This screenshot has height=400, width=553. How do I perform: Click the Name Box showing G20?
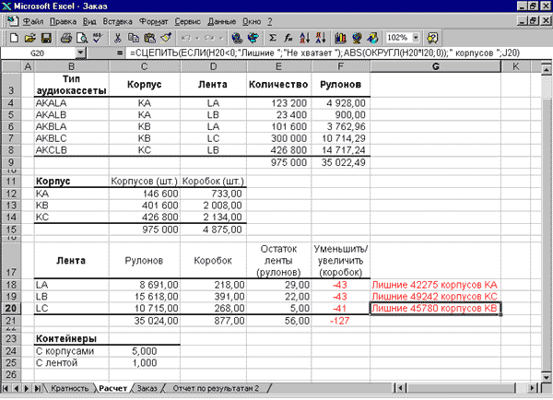38,53
